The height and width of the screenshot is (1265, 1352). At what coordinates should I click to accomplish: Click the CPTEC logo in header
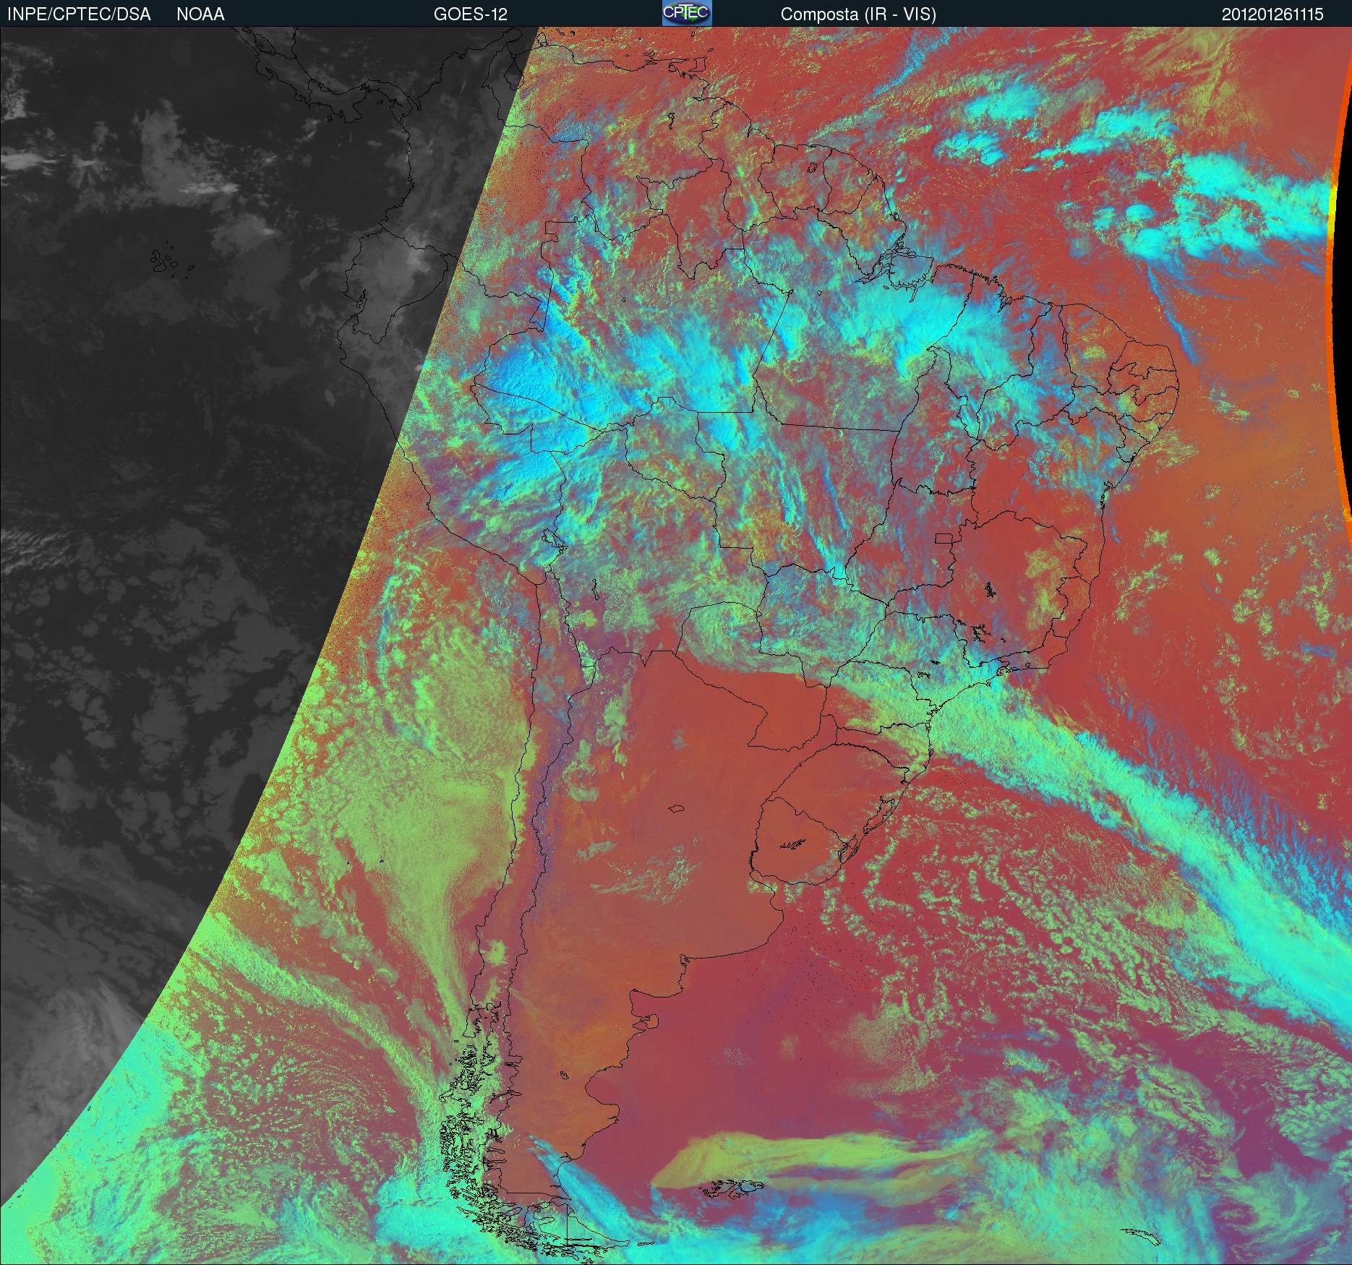pos(687,13)
